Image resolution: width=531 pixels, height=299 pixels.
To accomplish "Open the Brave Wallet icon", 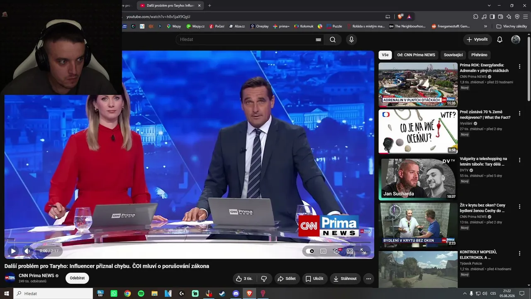I will pyautogui.click(x=501, y=17).
